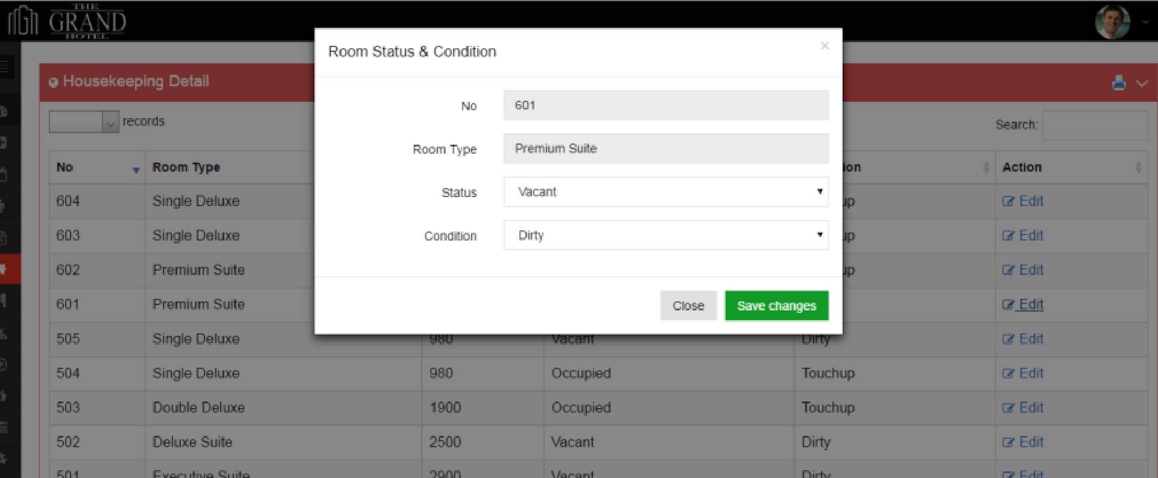Click the Room Type field Premium Suite

click(x=666, y=149)
